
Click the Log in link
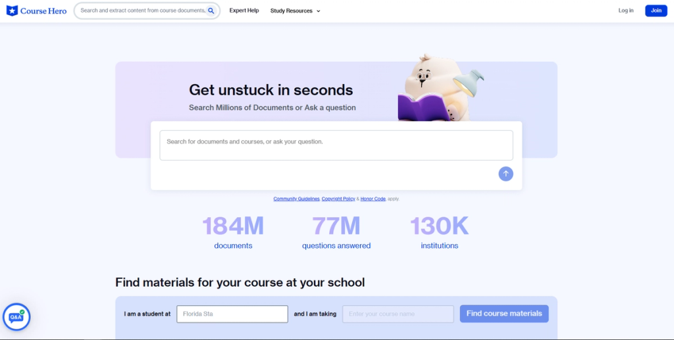point(626,11)
